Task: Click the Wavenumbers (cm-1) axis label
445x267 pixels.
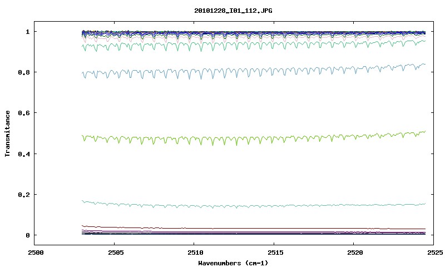Action: click(x=233, y=263)
